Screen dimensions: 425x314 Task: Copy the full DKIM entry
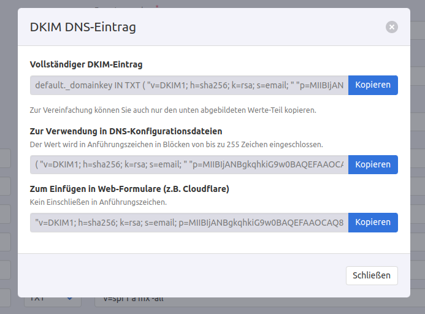[x=373, y=85]
